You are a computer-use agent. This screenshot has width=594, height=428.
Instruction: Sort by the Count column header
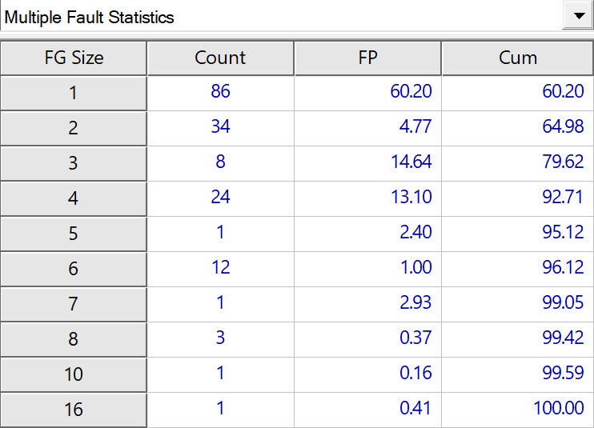pyautogui.click(x=220, y=58)
